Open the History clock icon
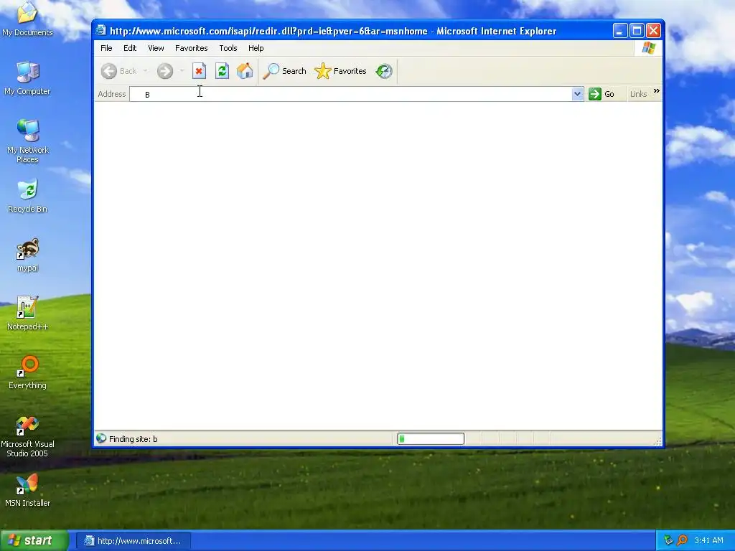 384,71
